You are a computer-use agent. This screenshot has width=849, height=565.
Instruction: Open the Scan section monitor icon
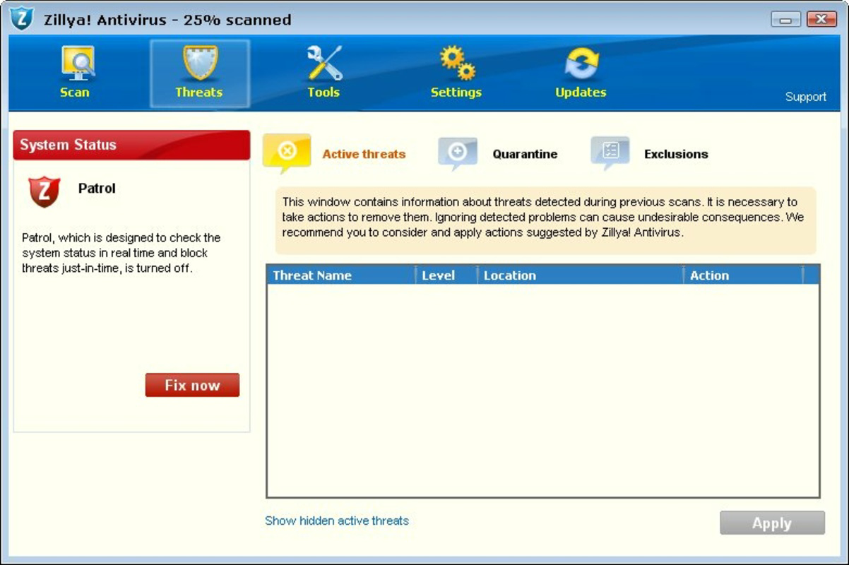[77, 64]
